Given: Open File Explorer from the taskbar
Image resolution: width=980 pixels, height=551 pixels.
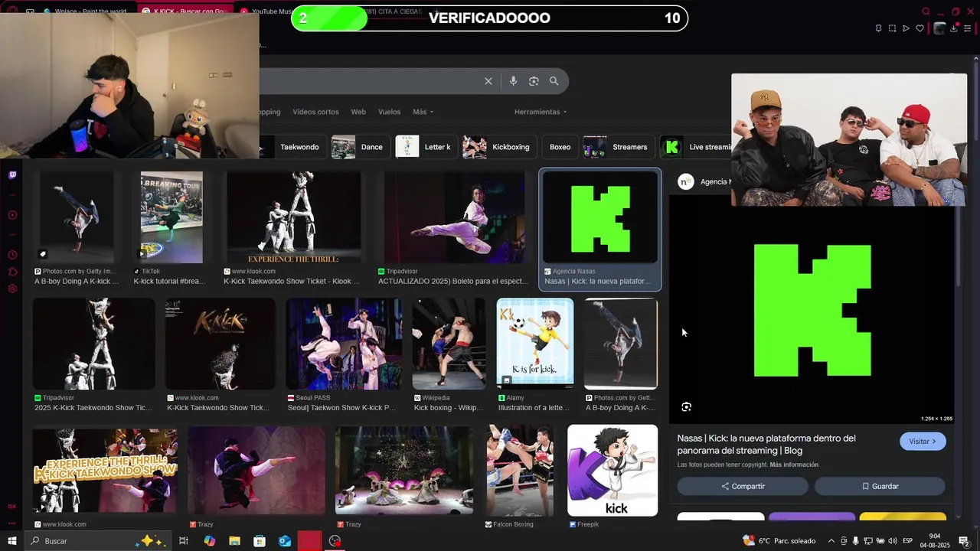Looking at the screenshot, I should tap(234, 541).
